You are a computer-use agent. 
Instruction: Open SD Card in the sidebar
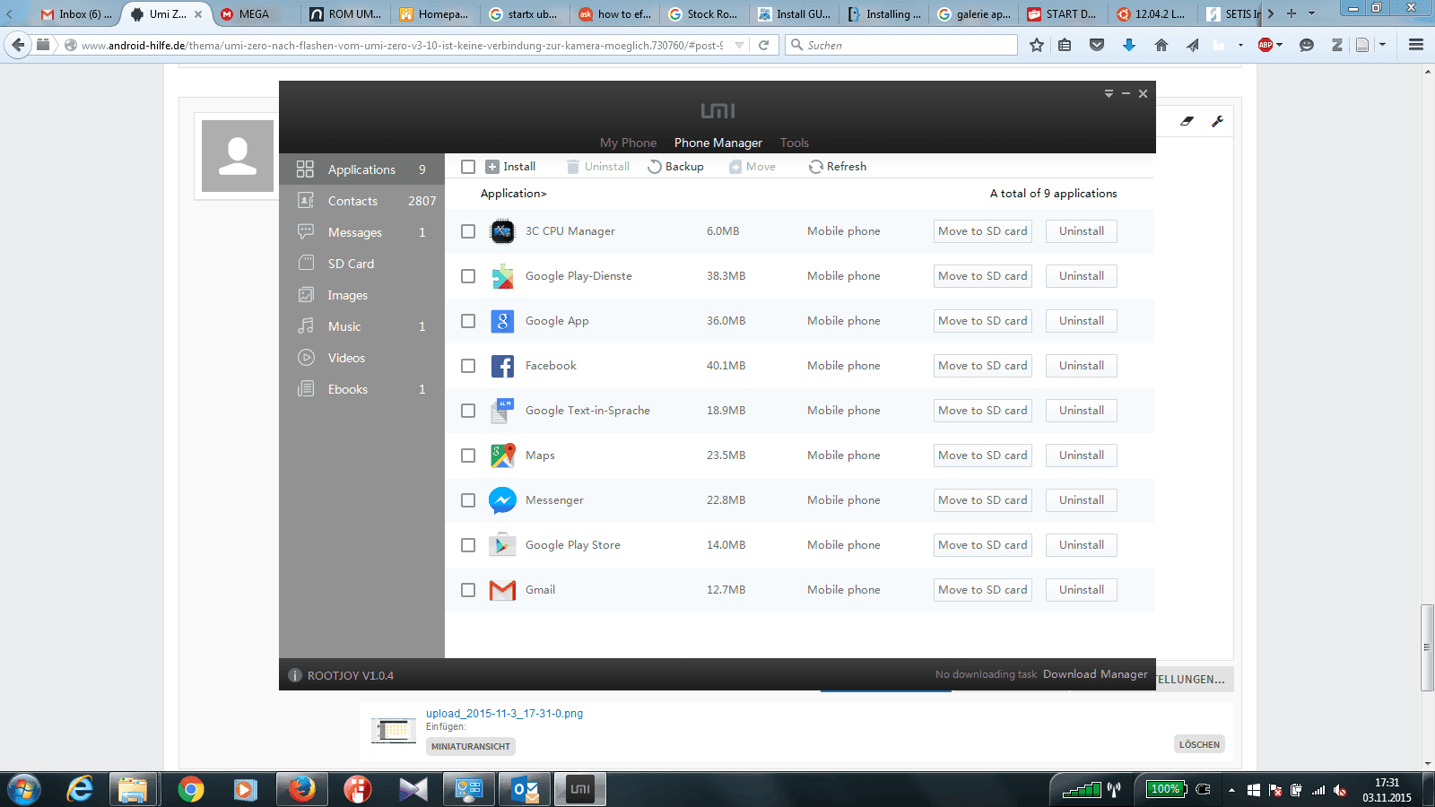pos(361,264)
